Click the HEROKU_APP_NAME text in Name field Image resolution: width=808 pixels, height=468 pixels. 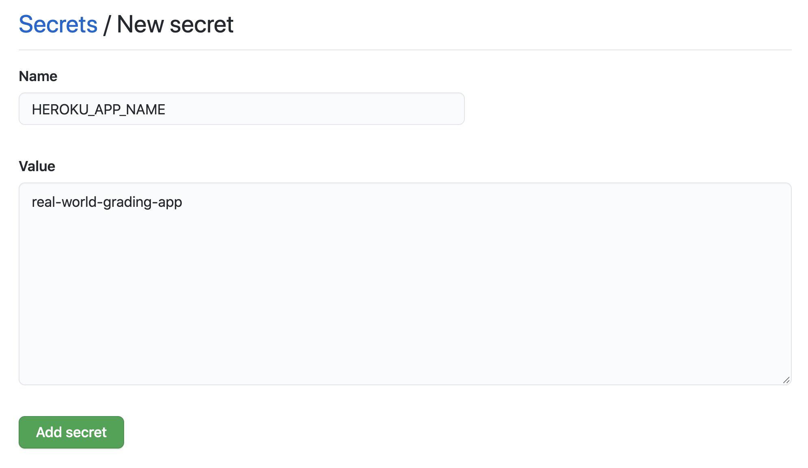point(99,109)
